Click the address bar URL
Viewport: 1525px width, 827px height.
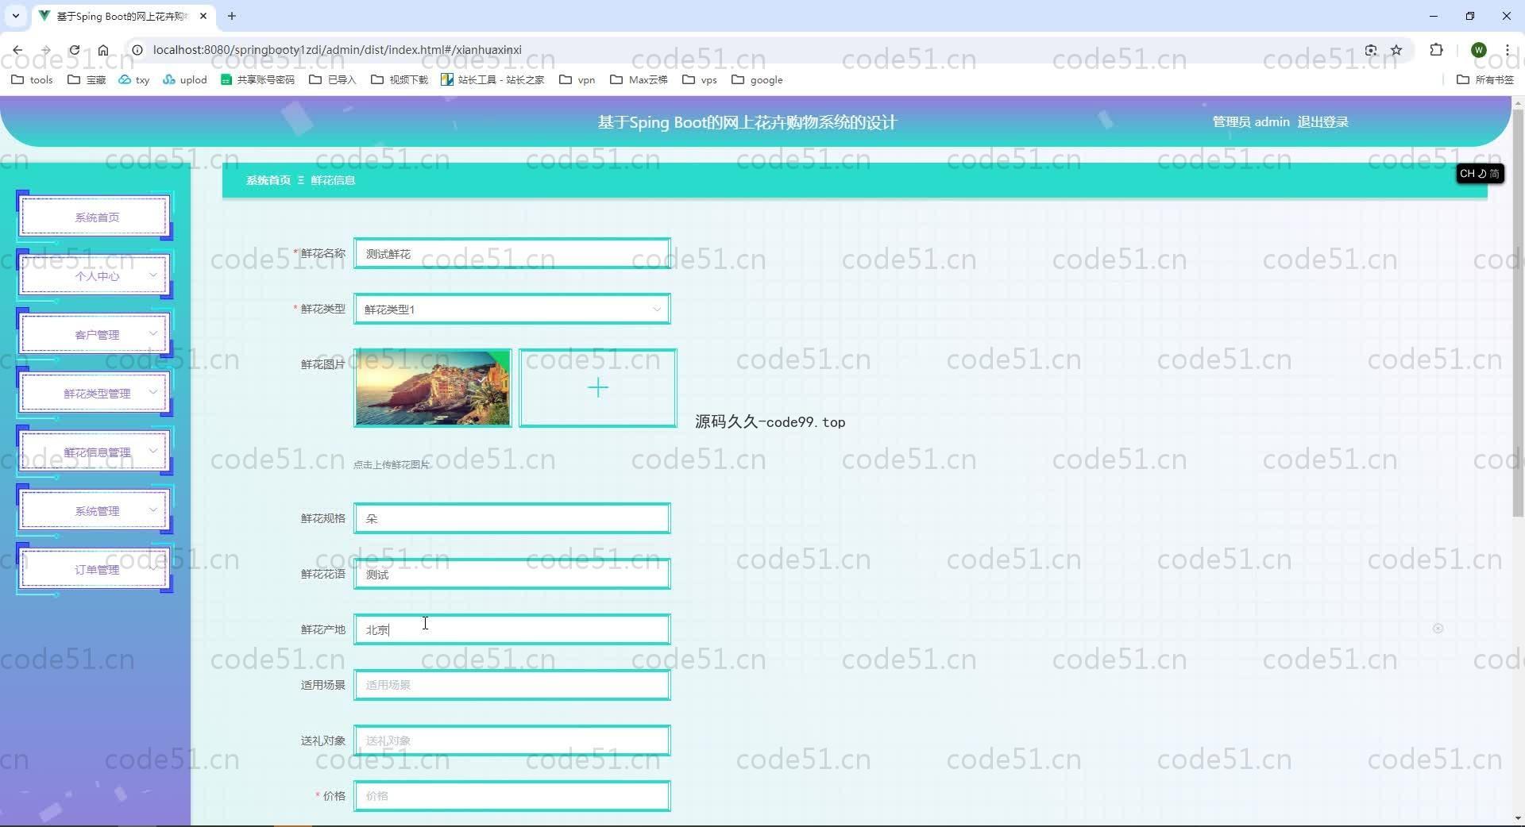(x=337, y=50)
